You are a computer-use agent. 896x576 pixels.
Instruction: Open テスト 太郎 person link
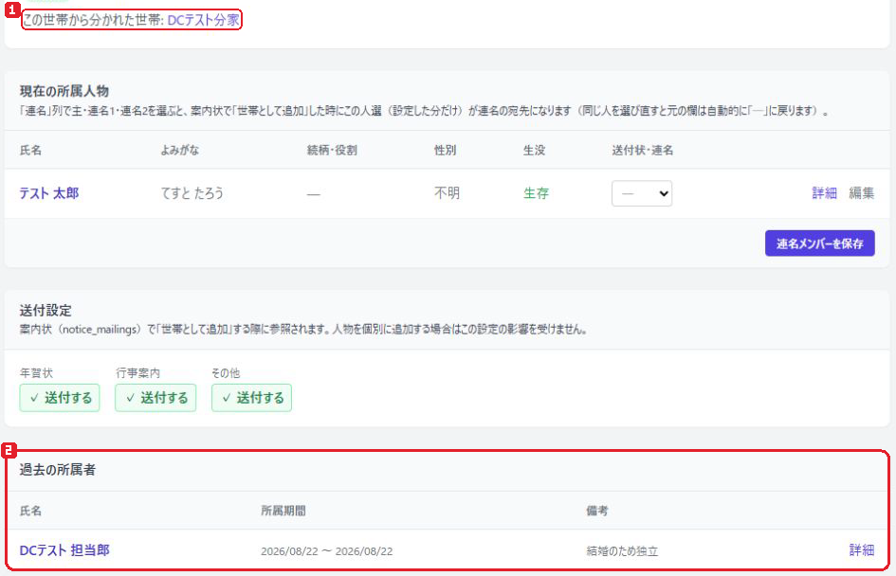(x=49, y=193)
